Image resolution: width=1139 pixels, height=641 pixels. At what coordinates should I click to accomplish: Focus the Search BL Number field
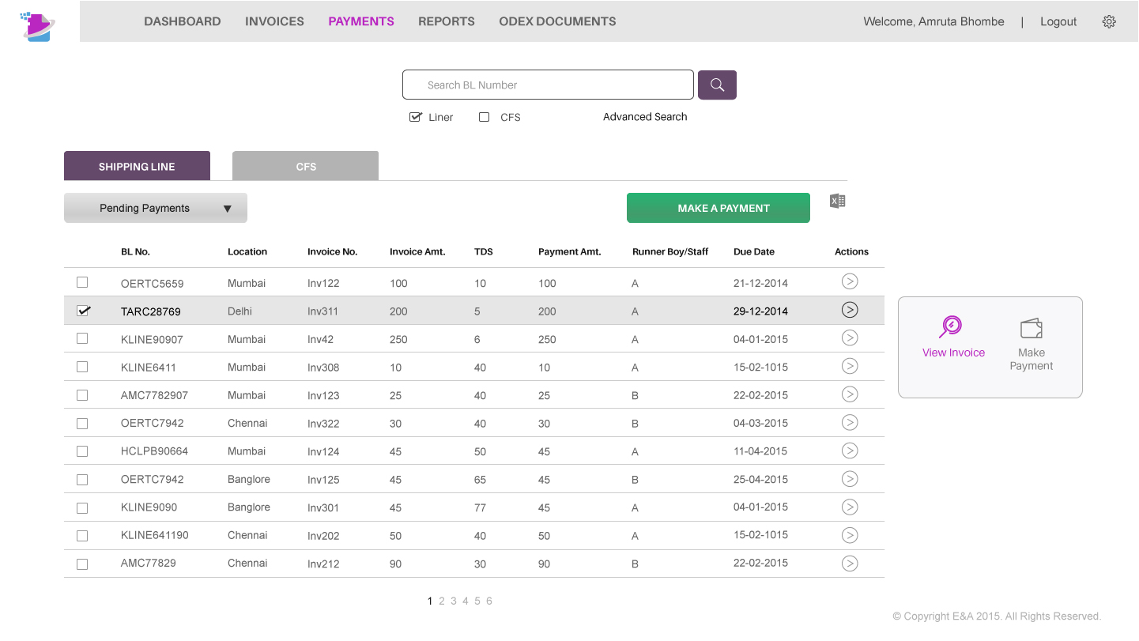[548, 85]
